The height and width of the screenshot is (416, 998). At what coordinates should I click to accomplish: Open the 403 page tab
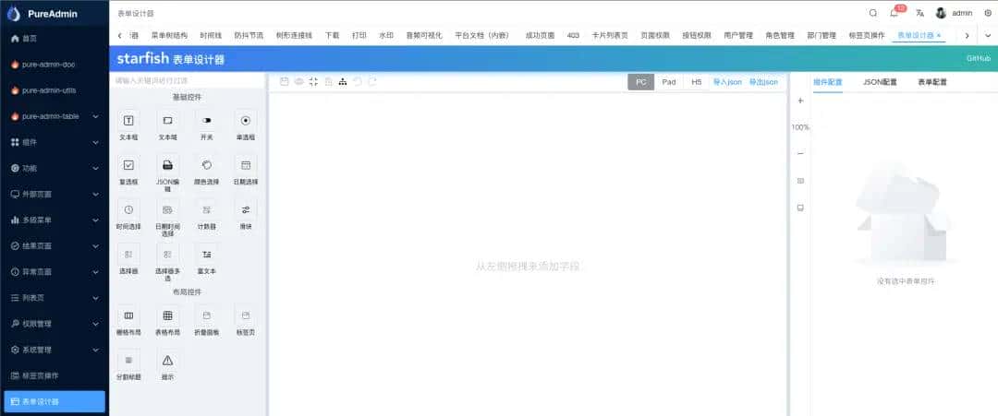coord(573,36)
